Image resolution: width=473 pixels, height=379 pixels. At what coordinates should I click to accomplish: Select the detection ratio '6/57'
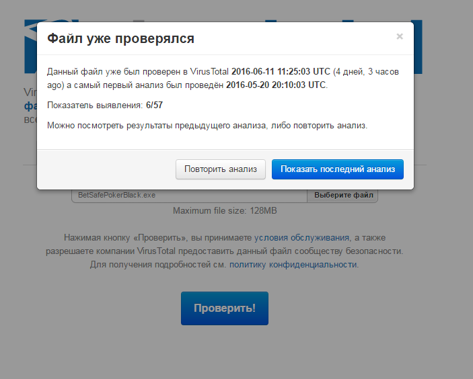pos(155,105)
